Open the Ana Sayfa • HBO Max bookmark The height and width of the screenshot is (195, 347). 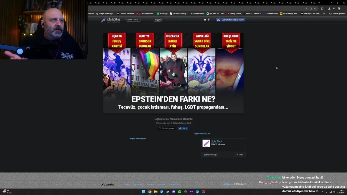click(x=310, y=14)
